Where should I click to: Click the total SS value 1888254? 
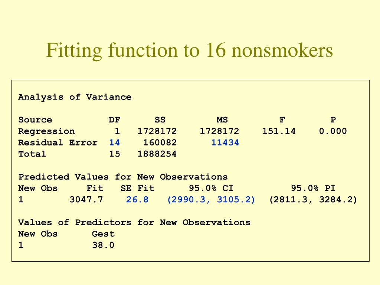(157, 154)
